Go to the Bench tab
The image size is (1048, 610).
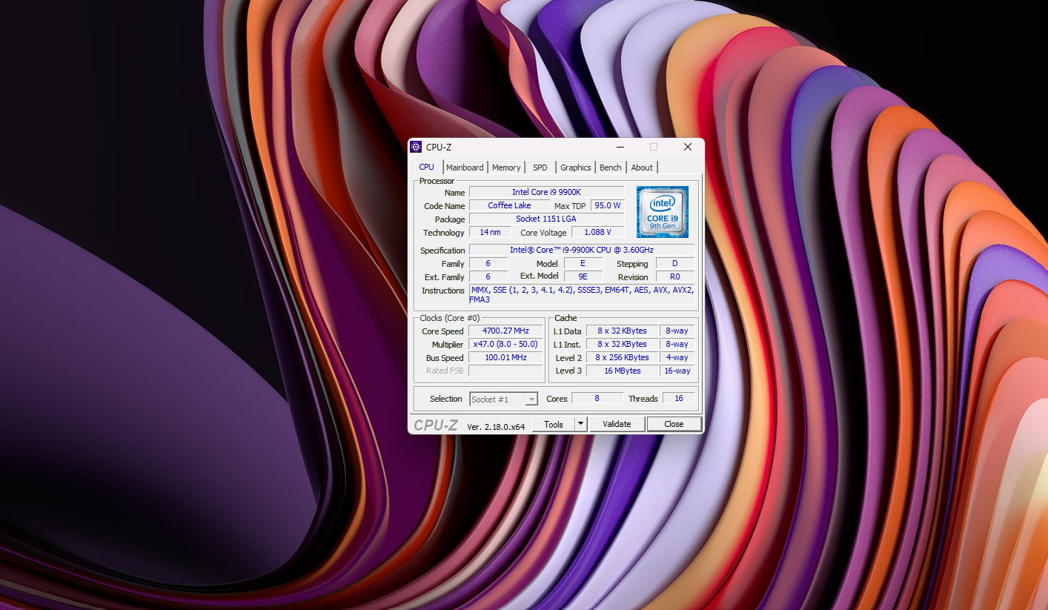(x=611, y=168)
